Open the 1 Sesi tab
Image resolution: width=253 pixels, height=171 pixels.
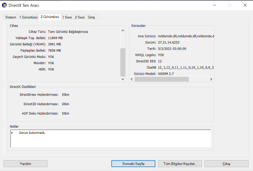[67, 17]
